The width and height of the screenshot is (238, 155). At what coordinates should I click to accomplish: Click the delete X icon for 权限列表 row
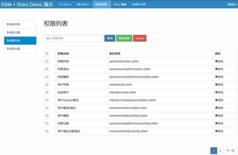click(x=216, y=61)
